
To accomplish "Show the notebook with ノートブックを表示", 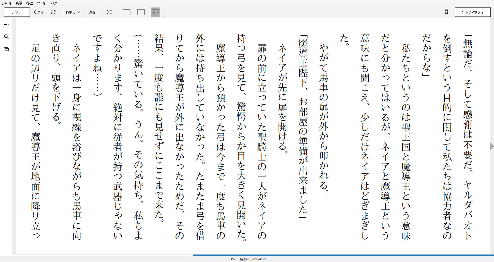I will point(472,12).
